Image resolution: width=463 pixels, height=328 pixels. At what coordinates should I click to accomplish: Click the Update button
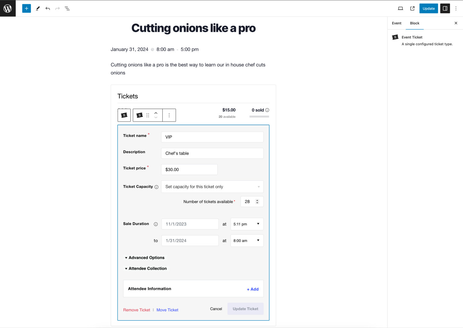click(x=428, y=8)
